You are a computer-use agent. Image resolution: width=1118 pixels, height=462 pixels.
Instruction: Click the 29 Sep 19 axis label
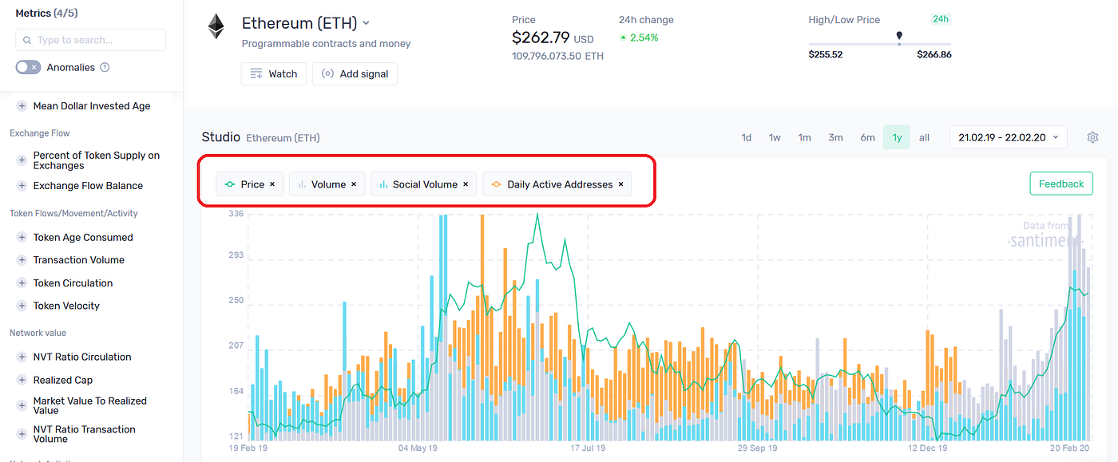point(757,448)
